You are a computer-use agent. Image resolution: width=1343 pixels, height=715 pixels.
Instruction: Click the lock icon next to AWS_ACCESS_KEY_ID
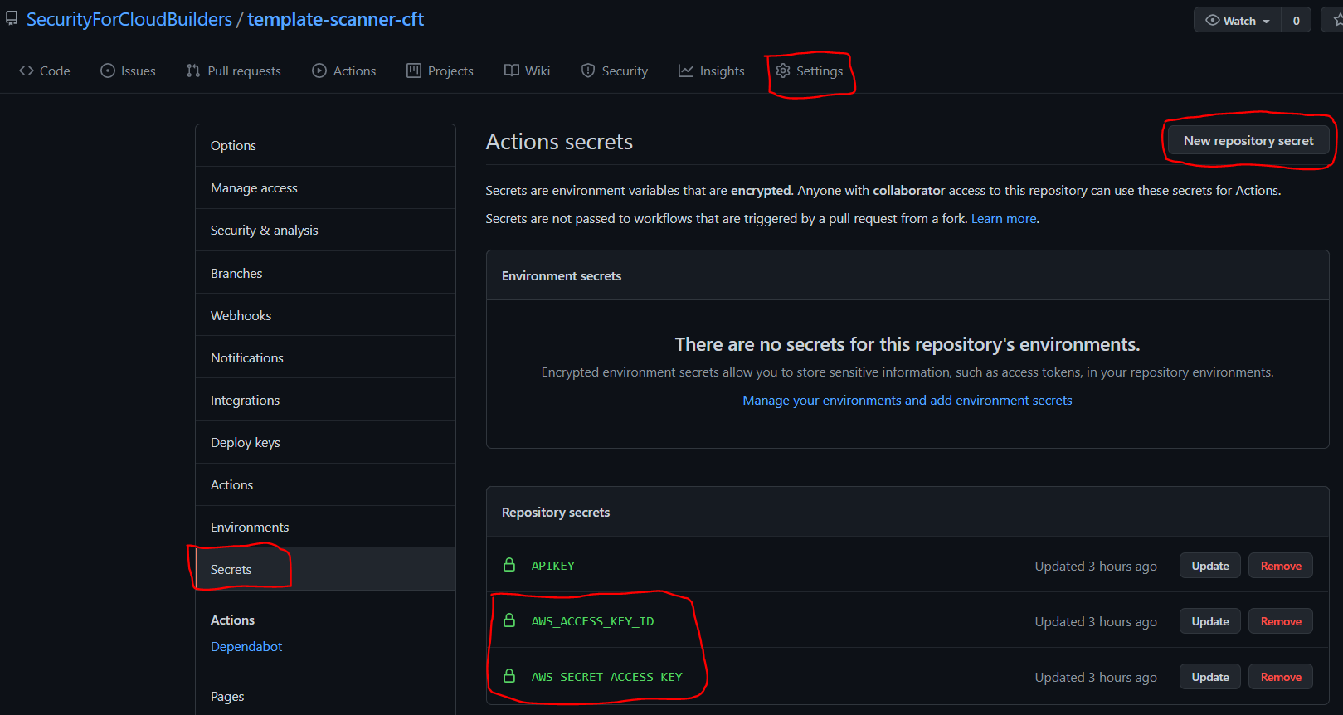pyautogui.click(x=509, y=620)
